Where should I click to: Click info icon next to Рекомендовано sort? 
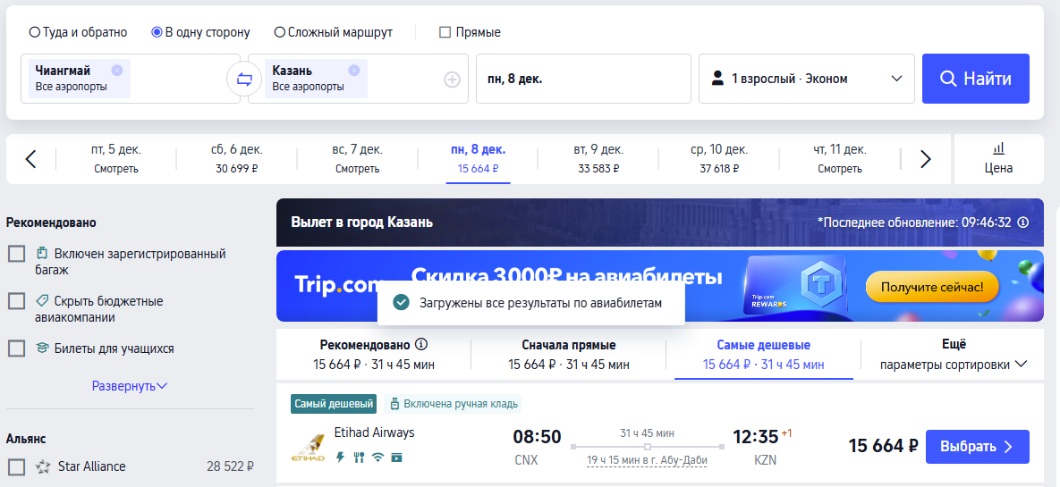pos(422,344)
